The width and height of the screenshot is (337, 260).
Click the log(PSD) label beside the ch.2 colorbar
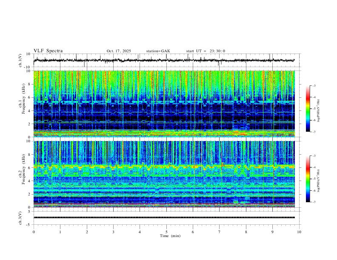coord(318,181)
